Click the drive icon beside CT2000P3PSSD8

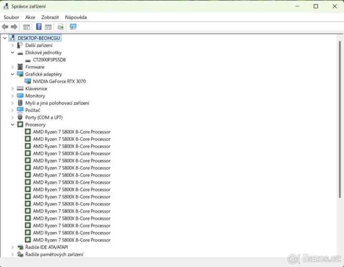pos(28,60)
